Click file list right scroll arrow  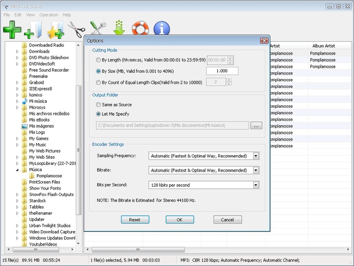tap(348, 250)
